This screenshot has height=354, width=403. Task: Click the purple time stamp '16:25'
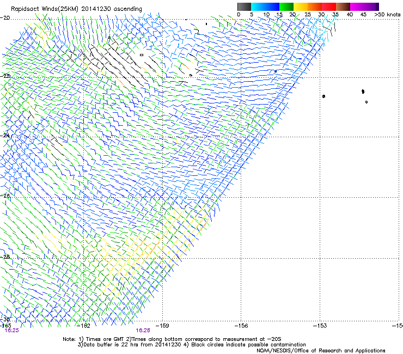pyautogui.click(x=11, y=331)
